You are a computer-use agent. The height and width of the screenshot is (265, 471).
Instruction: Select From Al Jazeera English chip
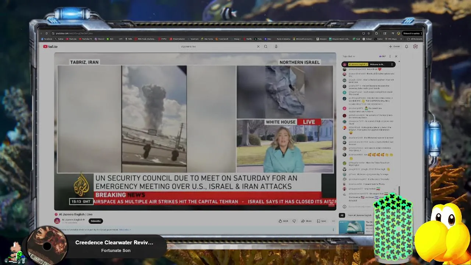click(360, 215)
